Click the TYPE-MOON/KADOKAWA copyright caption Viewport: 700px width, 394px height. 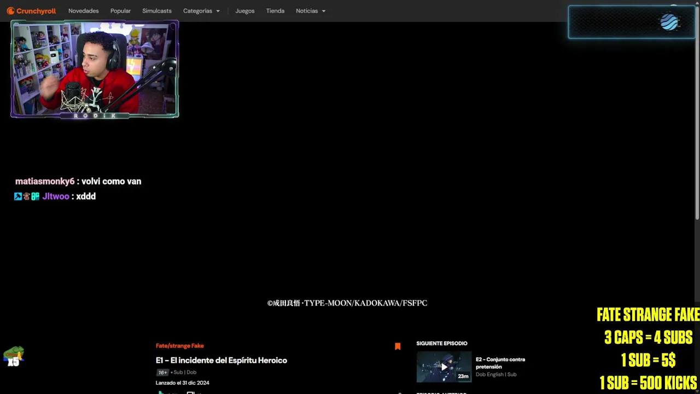(x=347, y=303)
